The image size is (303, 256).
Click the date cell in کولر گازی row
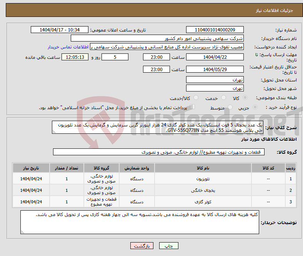coord(31,202)
